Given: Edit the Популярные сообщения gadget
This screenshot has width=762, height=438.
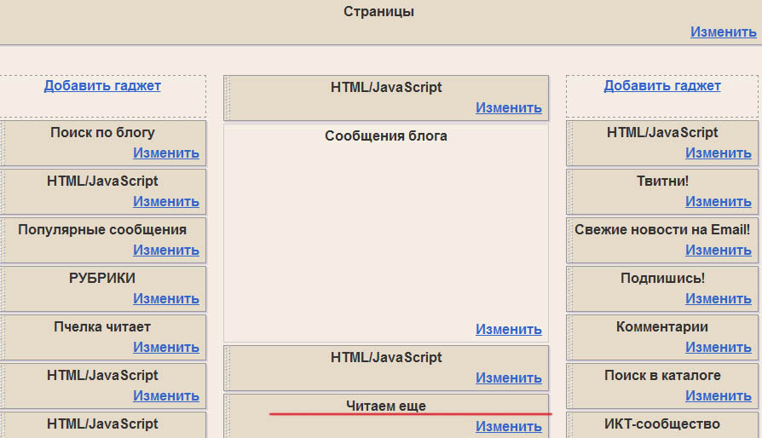Looking at the screenshot, I should (x=165, y=251).
